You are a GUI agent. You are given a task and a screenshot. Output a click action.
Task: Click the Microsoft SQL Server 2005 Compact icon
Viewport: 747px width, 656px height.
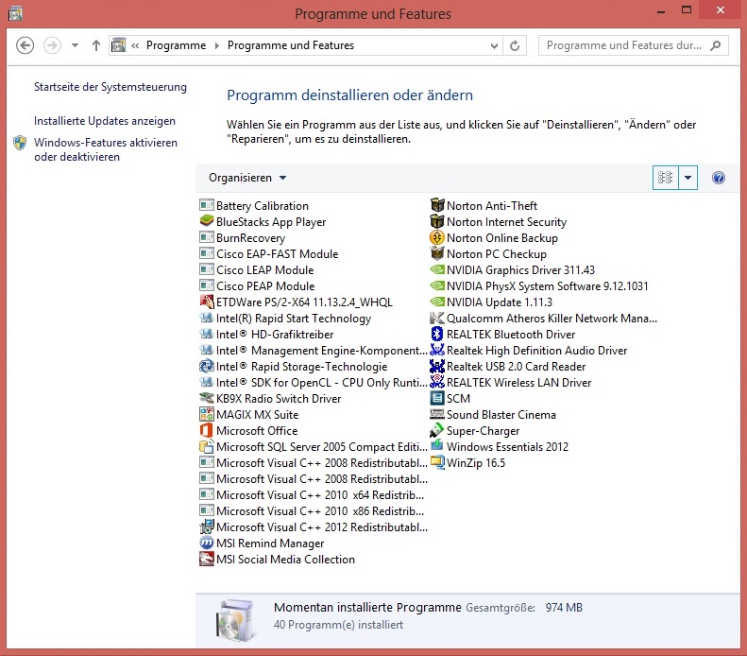(x=206, y=447)
